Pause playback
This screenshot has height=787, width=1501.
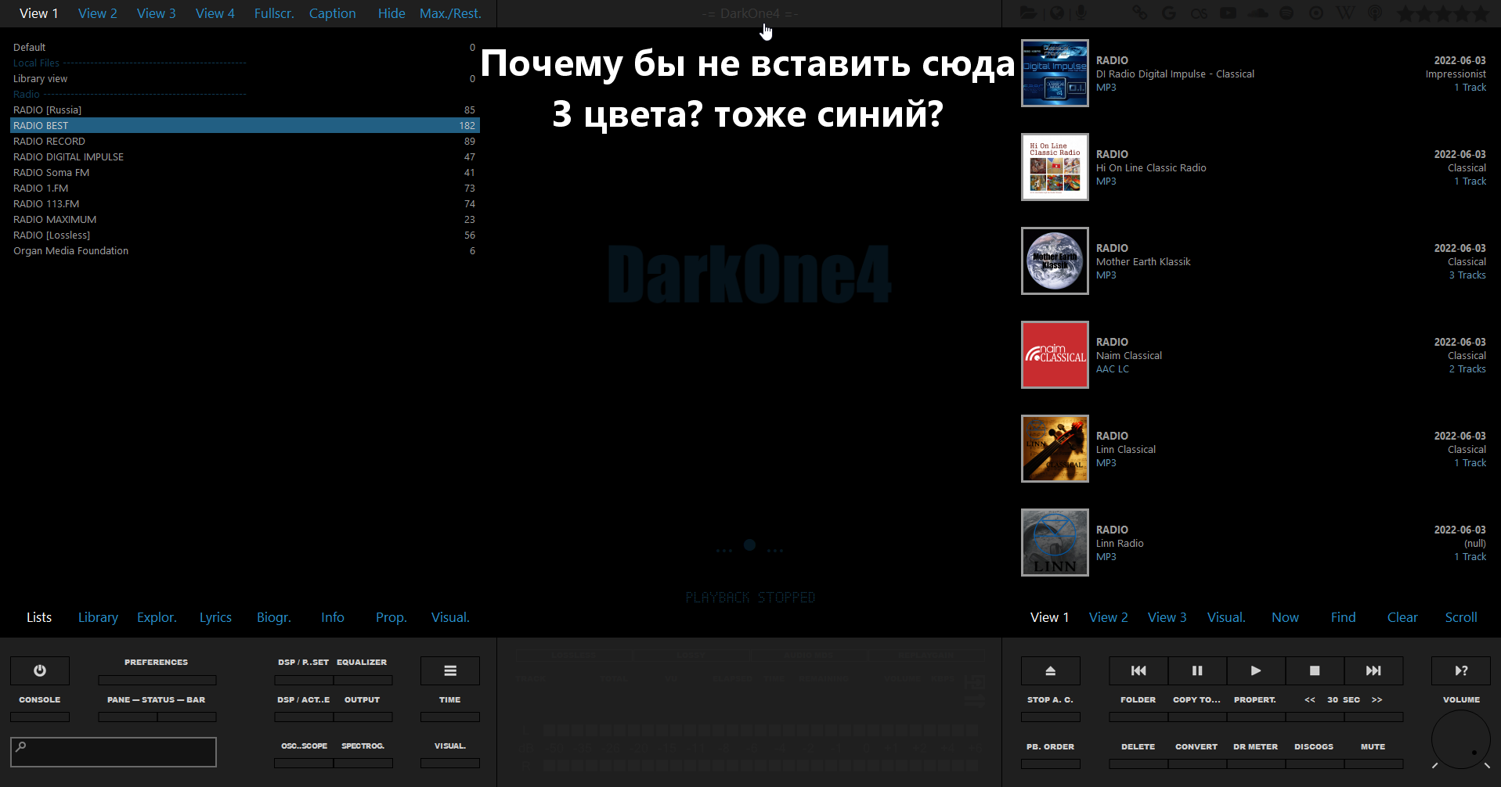[x=1197, y=670]
